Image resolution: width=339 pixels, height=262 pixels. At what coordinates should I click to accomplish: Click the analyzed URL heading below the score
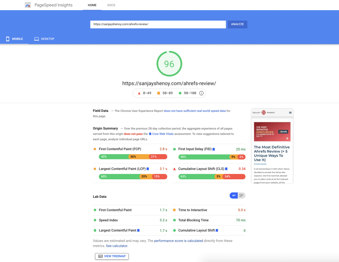tap(169, 83)
